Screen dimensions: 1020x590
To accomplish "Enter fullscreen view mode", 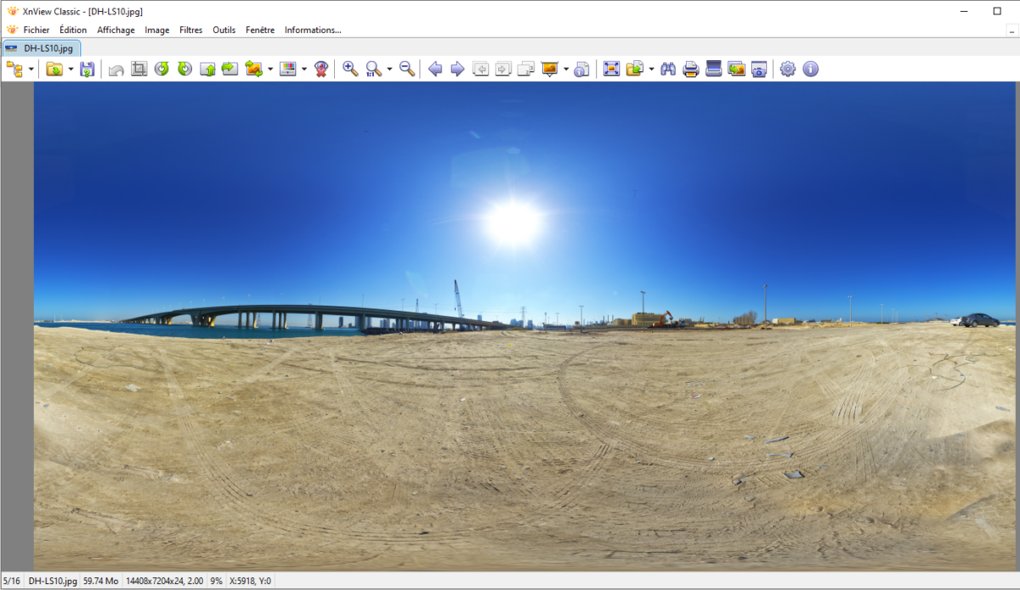I will [611, 69].
